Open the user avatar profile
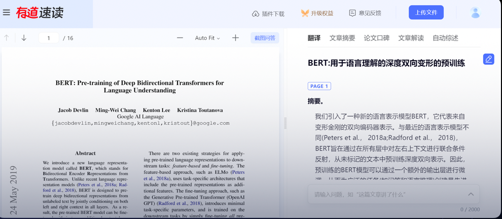Viewport: 502px width, 219px height. [476, 13]
